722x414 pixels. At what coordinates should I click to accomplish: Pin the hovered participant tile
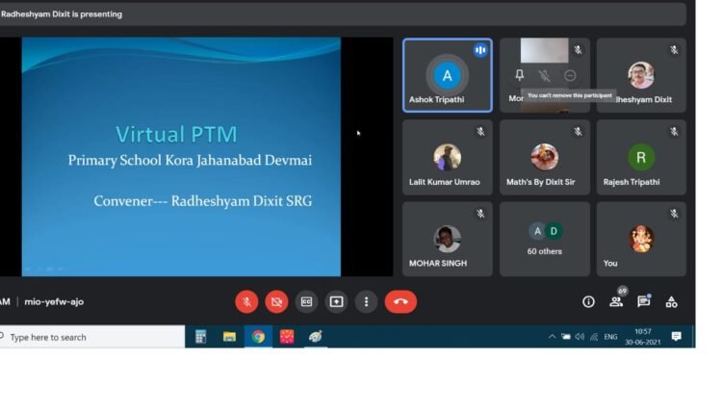click(520, 75)
